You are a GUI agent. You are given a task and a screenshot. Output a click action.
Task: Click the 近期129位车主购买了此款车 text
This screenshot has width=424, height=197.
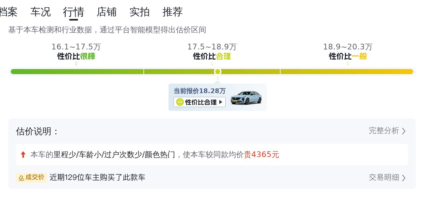[x=97, y=177]
